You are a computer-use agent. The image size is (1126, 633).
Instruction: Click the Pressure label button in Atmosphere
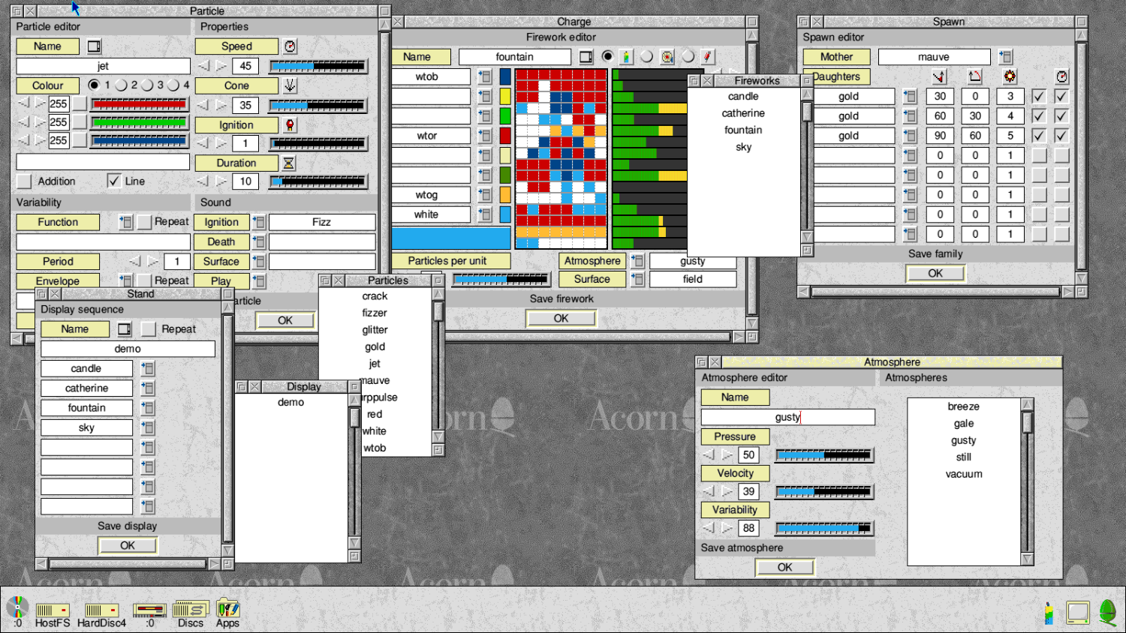pyautogui.click(x=735, y=436)
